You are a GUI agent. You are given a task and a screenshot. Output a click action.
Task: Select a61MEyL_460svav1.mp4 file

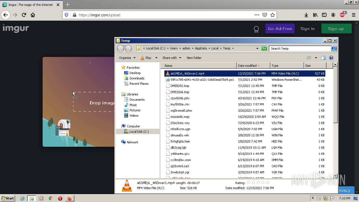click(245, 74)
